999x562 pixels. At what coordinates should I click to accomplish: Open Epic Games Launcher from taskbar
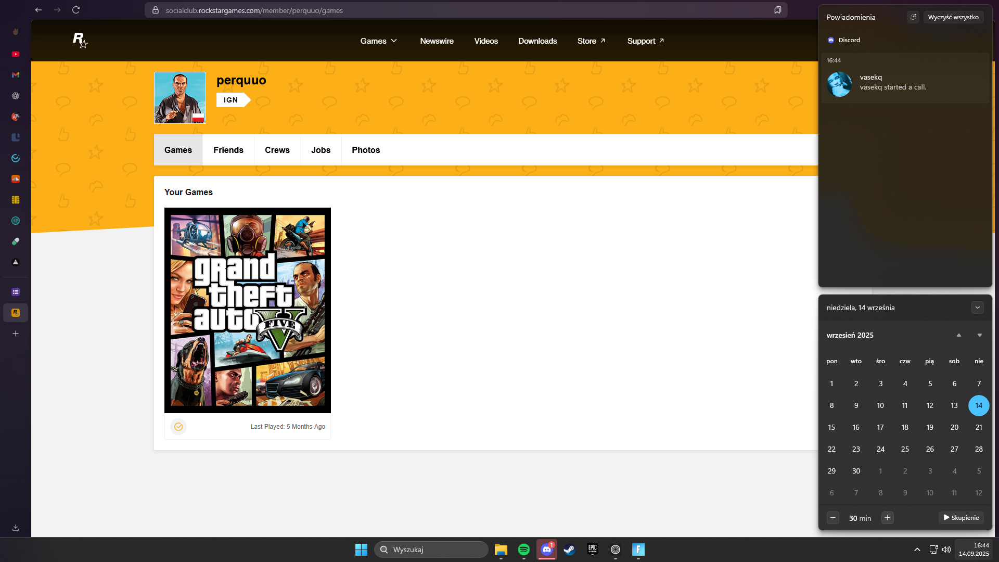[593, 550]
